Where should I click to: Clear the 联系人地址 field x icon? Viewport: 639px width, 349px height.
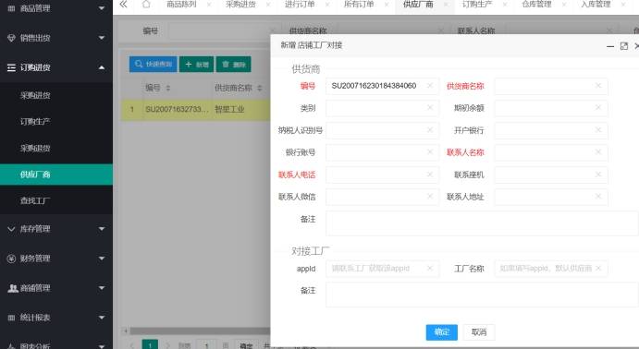point(597,196)
